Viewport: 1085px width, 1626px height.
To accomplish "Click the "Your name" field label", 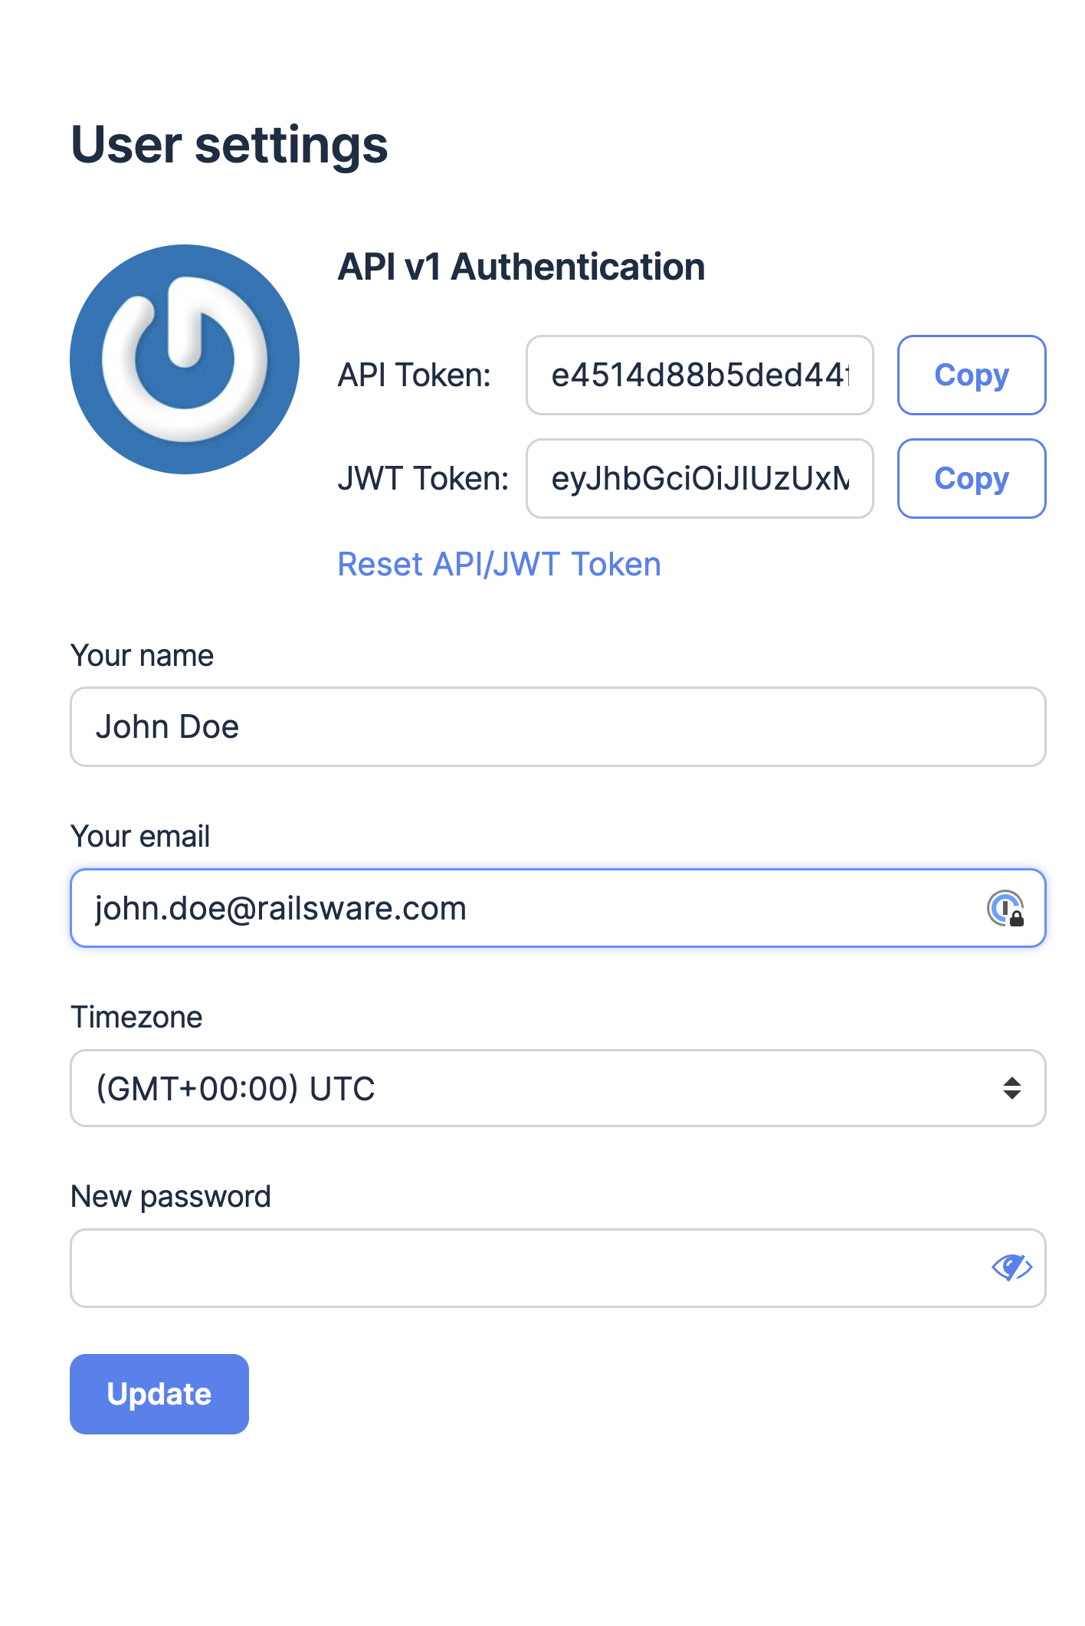I will coord(142,656).
